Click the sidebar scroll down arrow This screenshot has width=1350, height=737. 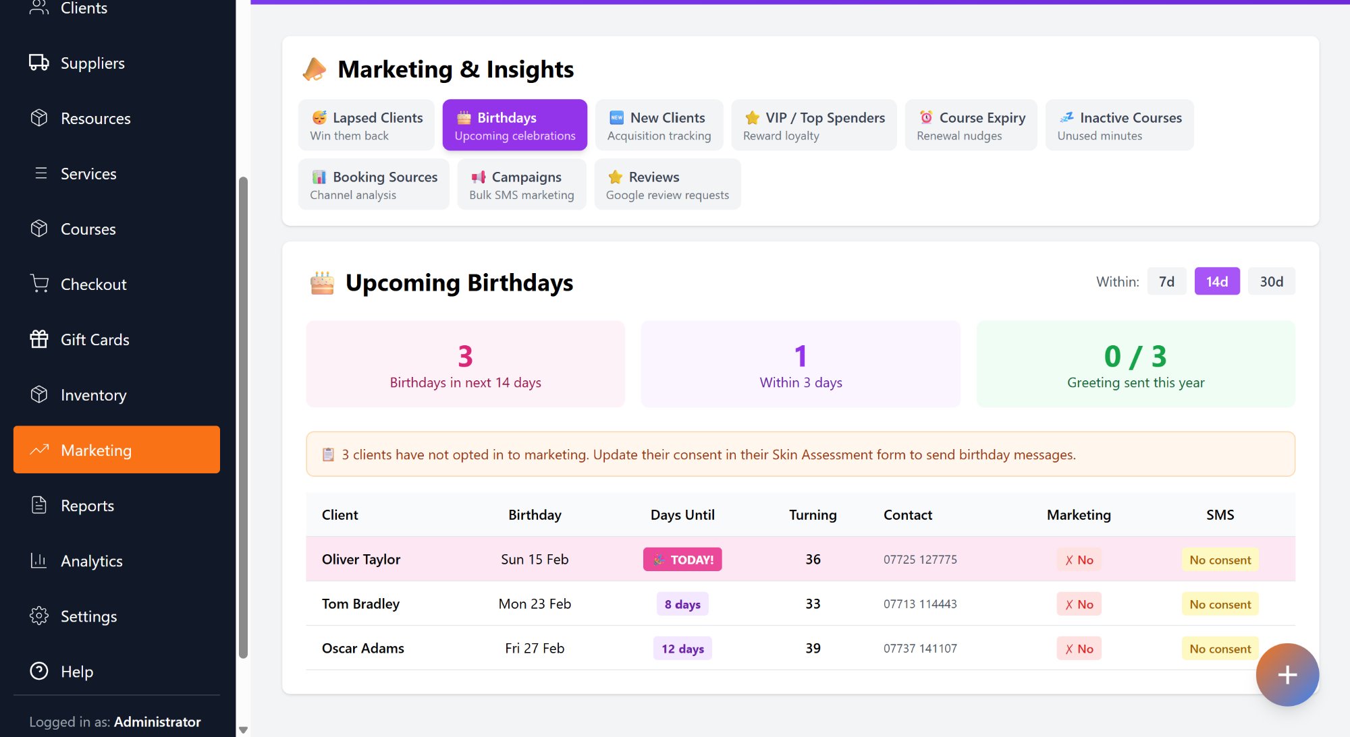(243, 730)
